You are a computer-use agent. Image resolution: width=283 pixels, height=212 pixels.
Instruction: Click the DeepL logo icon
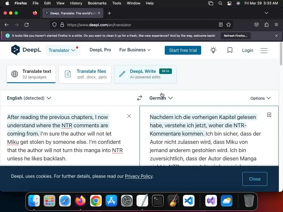click(x=15, y=50)
